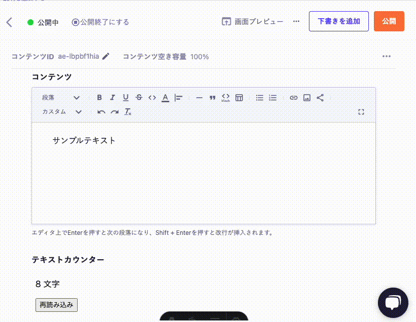Open the text color picker
This screenshot has height=322, width=416.
tap(165, 98)
